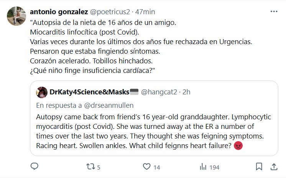Click the flag emoji beside DrKaty4Science&Masks
Viewport: 286px width, 178px height.
point(134,92)
